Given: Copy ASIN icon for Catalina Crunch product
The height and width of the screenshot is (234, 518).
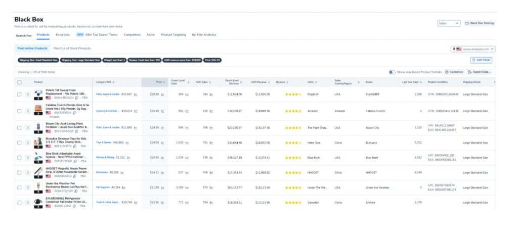Looking at the screenshot, I should tap(74, 113).
